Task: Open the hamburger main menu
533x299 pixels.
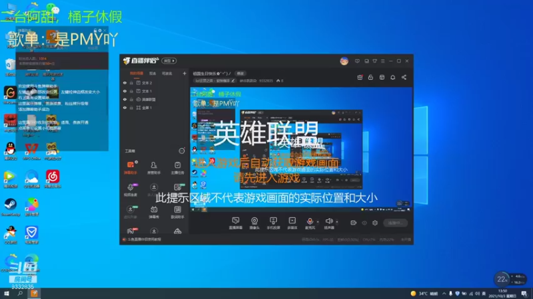Action: [382, 61]
